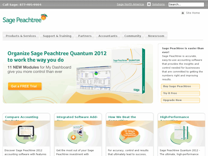
Task: Select the Partners menu tab
Action: [85, 36]
